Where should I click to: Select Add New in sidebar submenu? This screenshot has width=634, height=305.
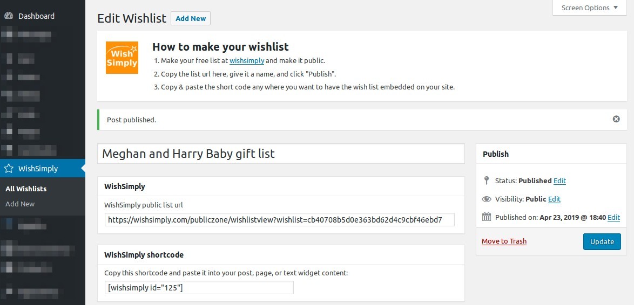[20, 204]
